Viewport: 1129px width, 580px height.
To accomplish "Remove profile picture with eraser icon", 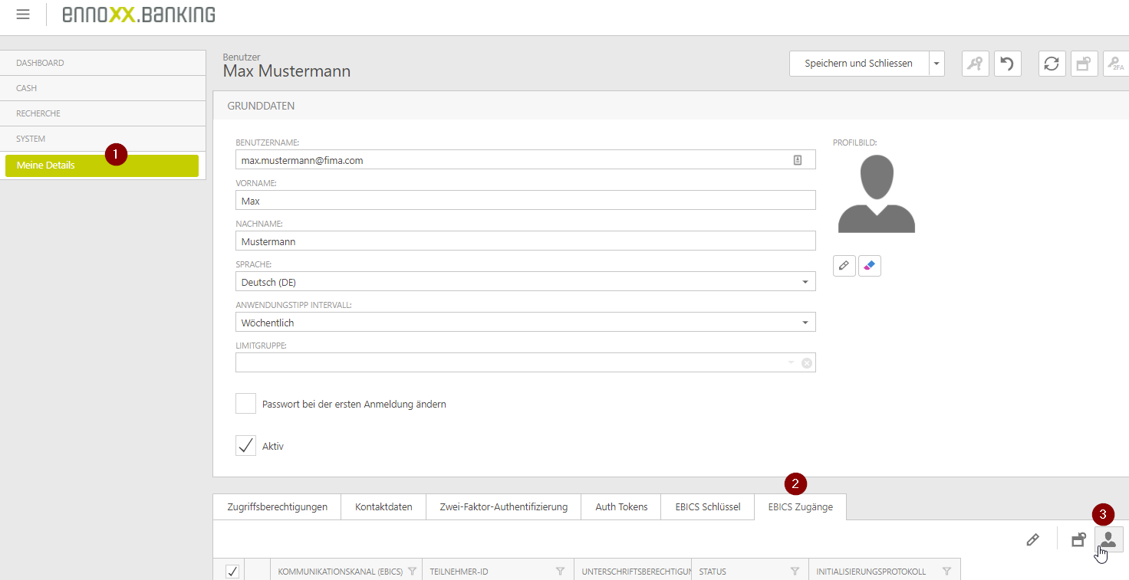I will (869, 266).
